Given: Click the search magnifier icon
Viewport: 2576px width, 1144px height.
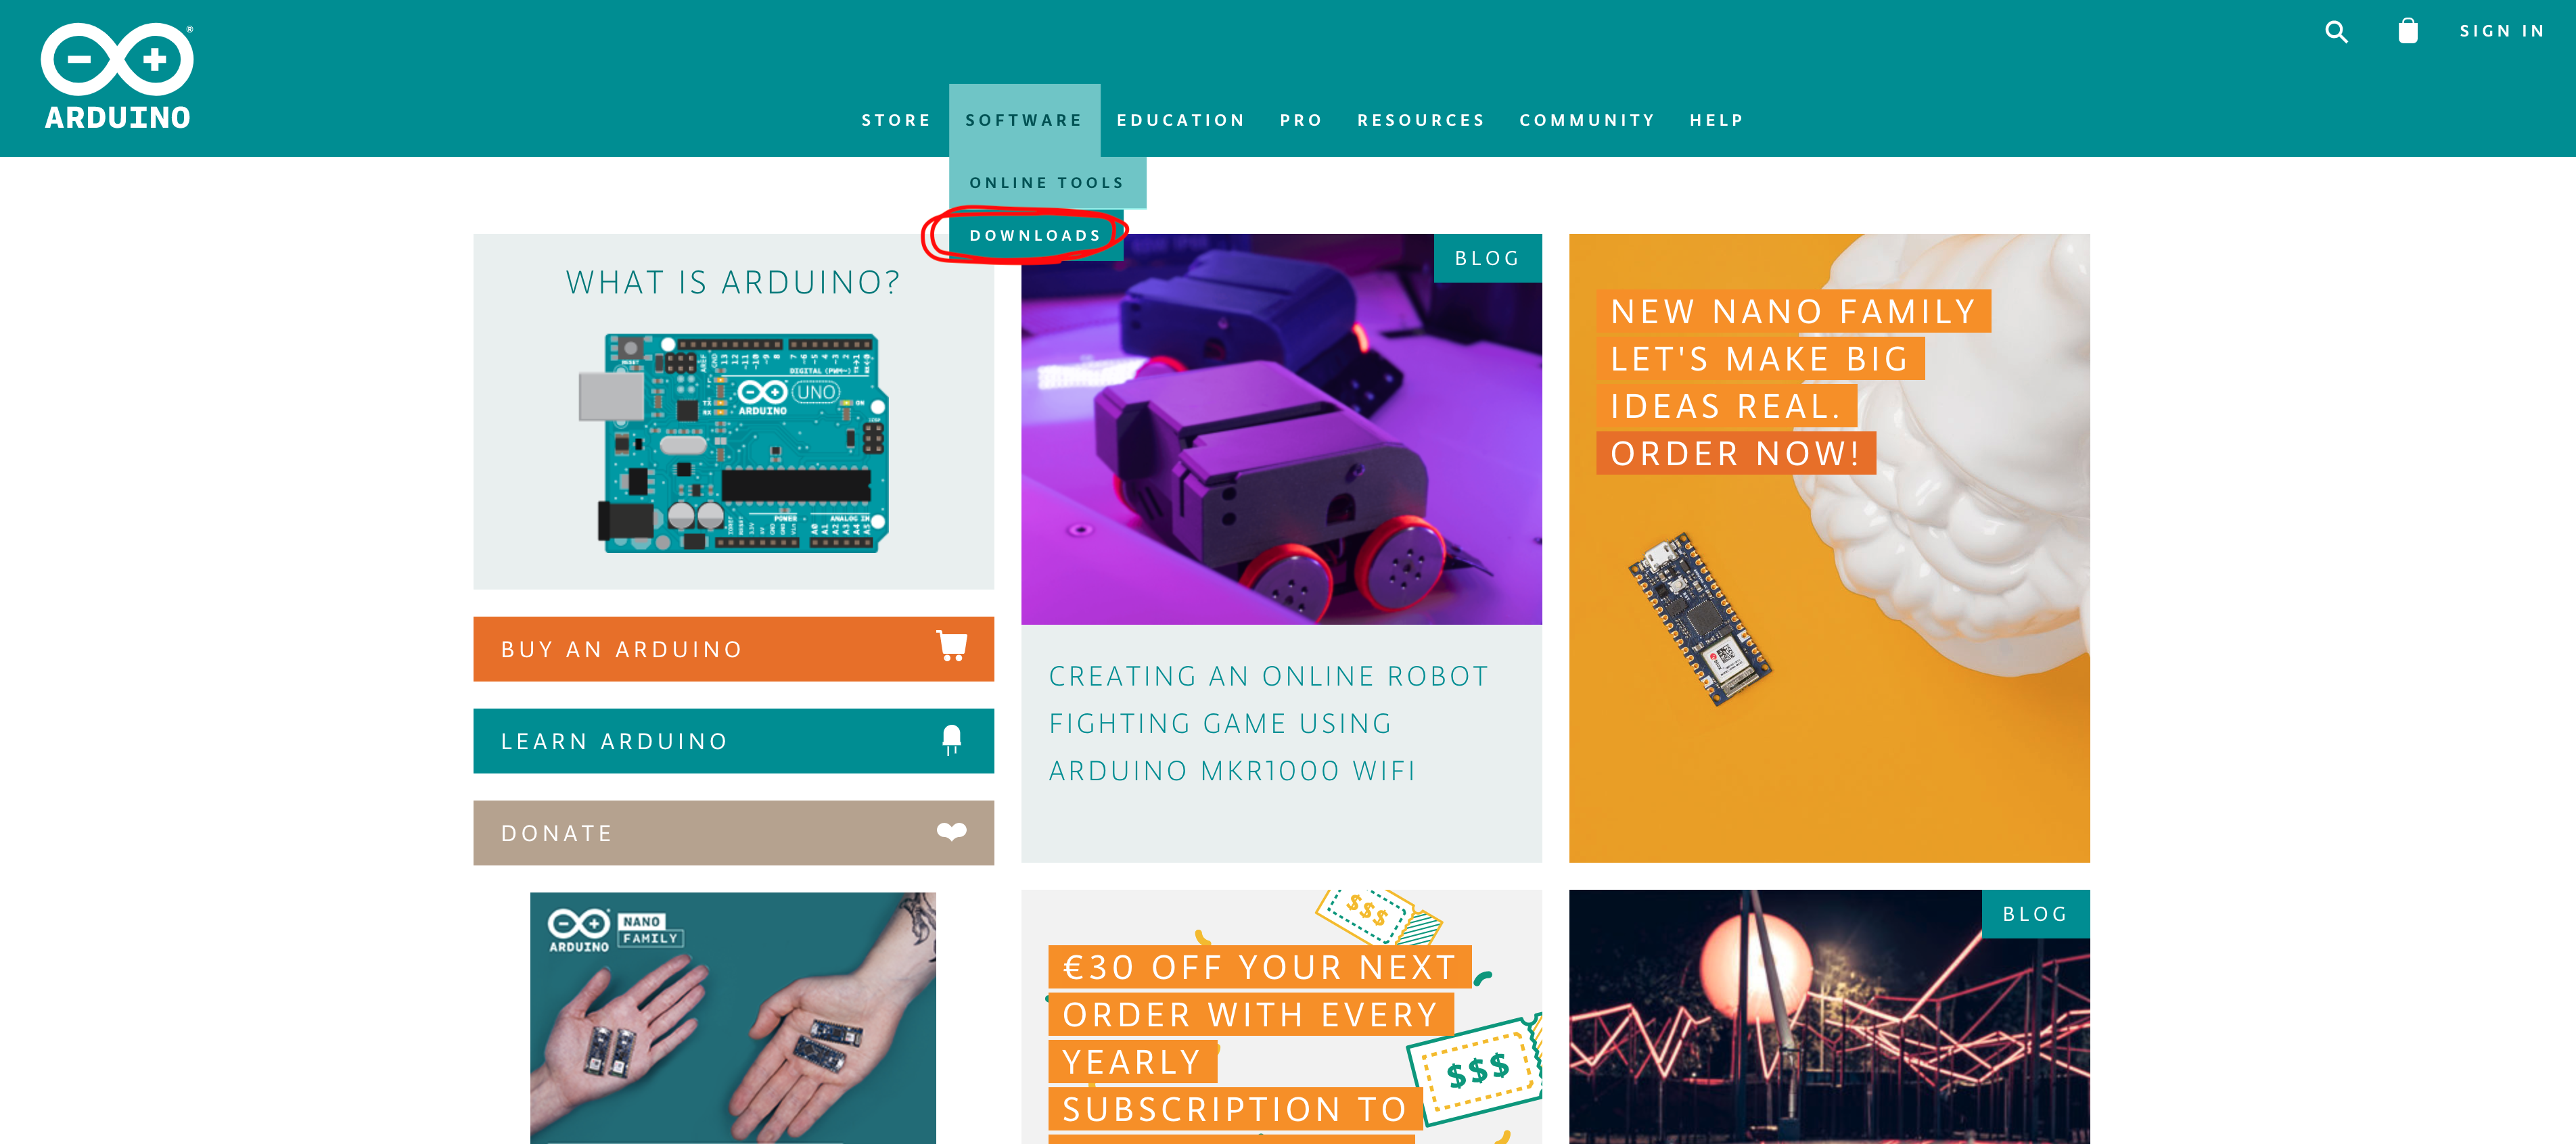Looking at the screenshot, I should click(2336, 32).
